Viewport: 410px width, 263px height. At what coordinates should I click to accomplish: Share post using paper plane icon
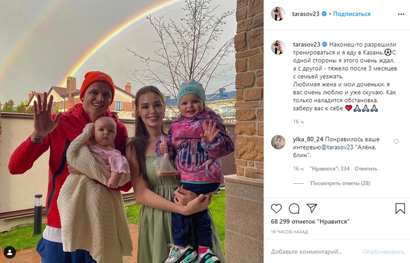pos(312,208)
